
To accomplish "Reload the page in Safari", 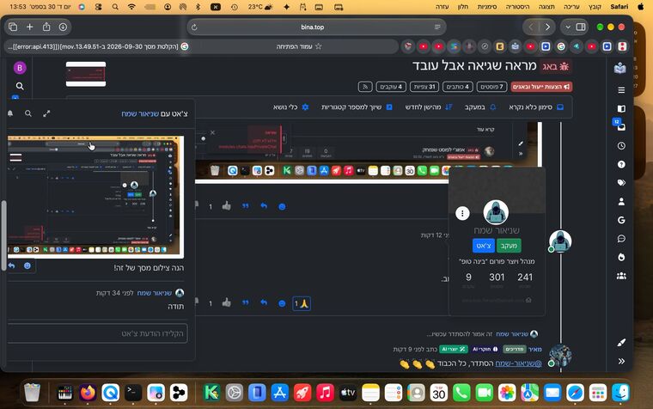I will (194, 27).
